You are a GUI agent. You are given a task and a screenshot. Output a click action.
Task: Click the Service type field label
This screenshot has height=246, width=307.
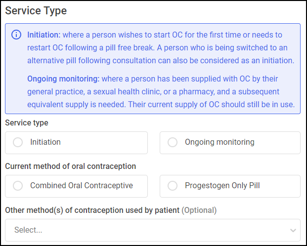(x=27, y=123)
